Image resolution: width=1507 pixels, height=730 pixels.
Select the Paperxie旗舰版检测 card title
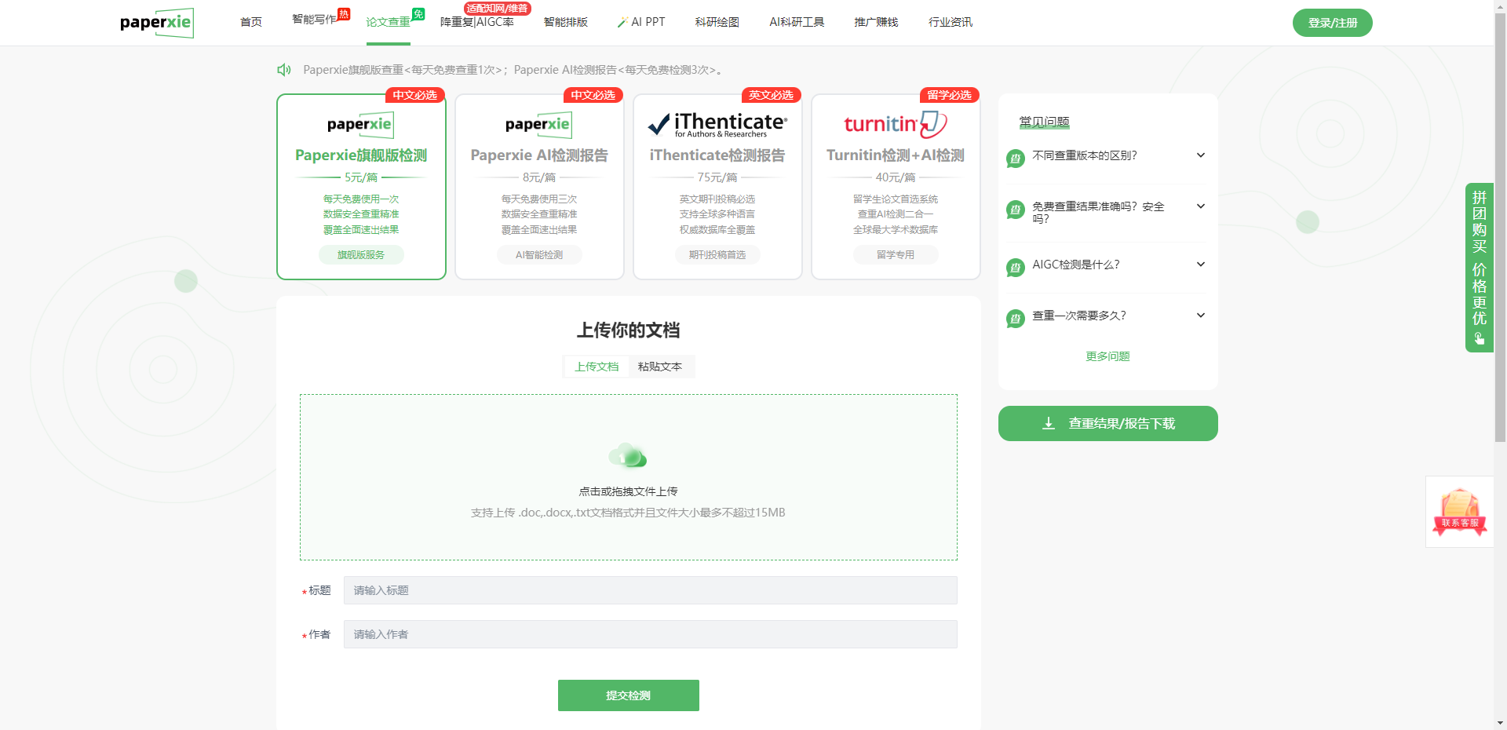coord(361,155)
